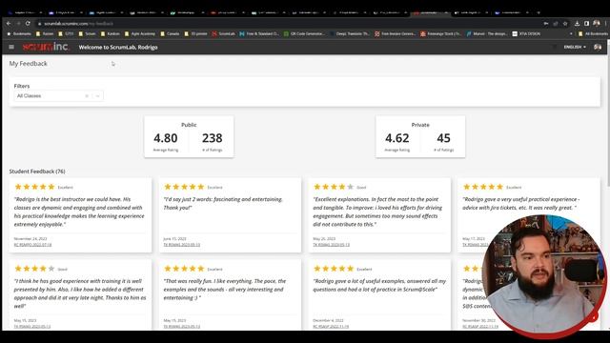Click the Public average rating 4.80
The image size is (610, 343).
tap(165, 138)
